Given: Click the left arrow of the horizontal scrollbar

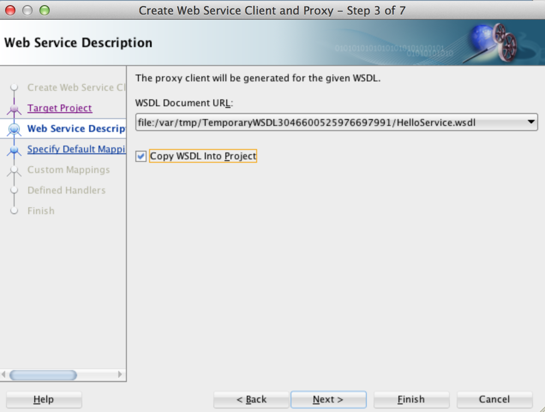Looking at the screenshot, I should point(4,375).
